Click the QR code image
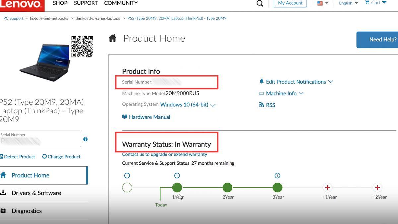The width and height of the screenshot is (398, 224). pyautogui.click(x=82, y=46)
